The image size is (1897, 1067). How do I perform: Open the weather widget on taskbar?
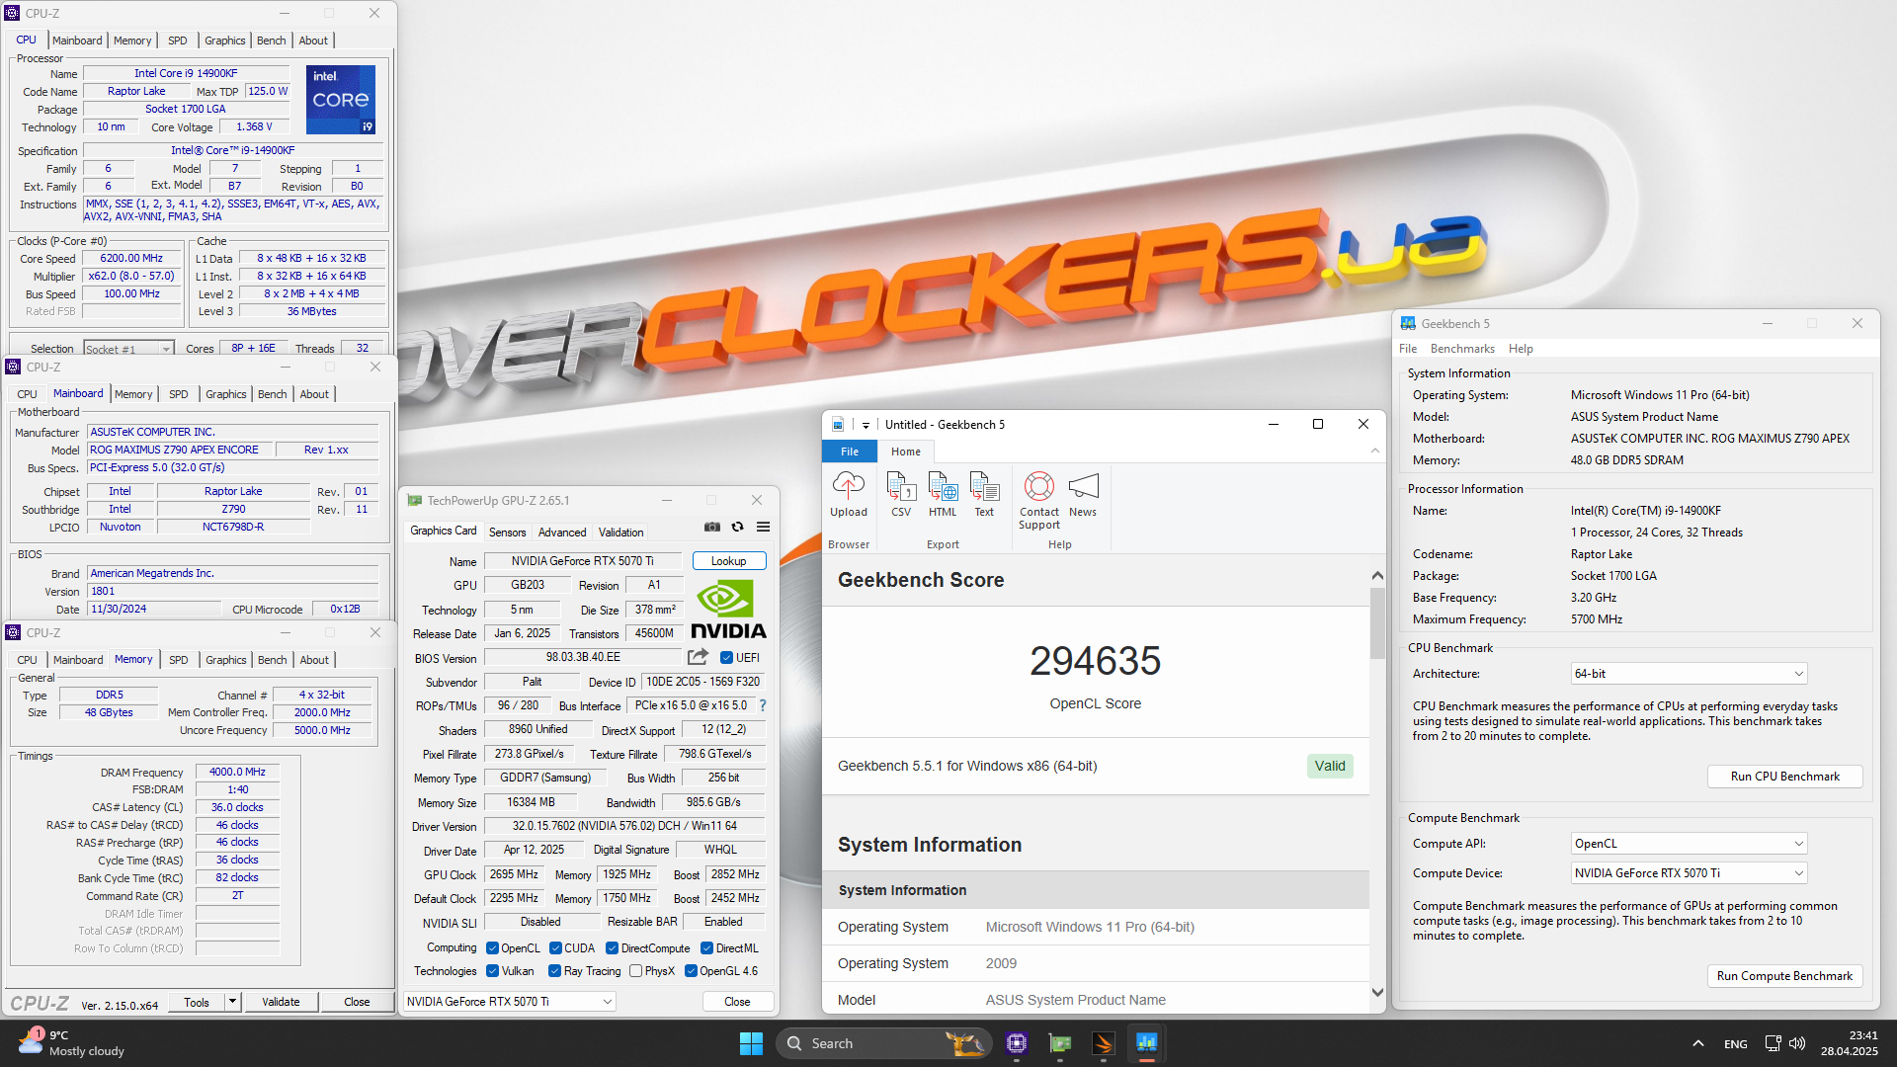coord(71,1043)
